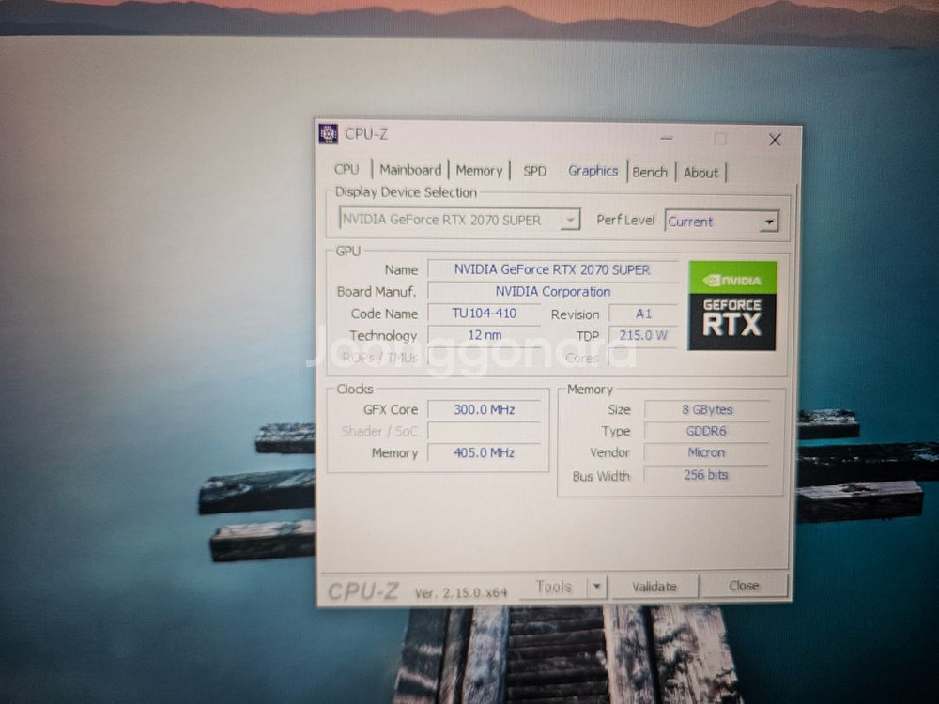Click the GFX Core value 300.0 MHz
This screenshot has width=939, height=704.
(x=484, y=410)
